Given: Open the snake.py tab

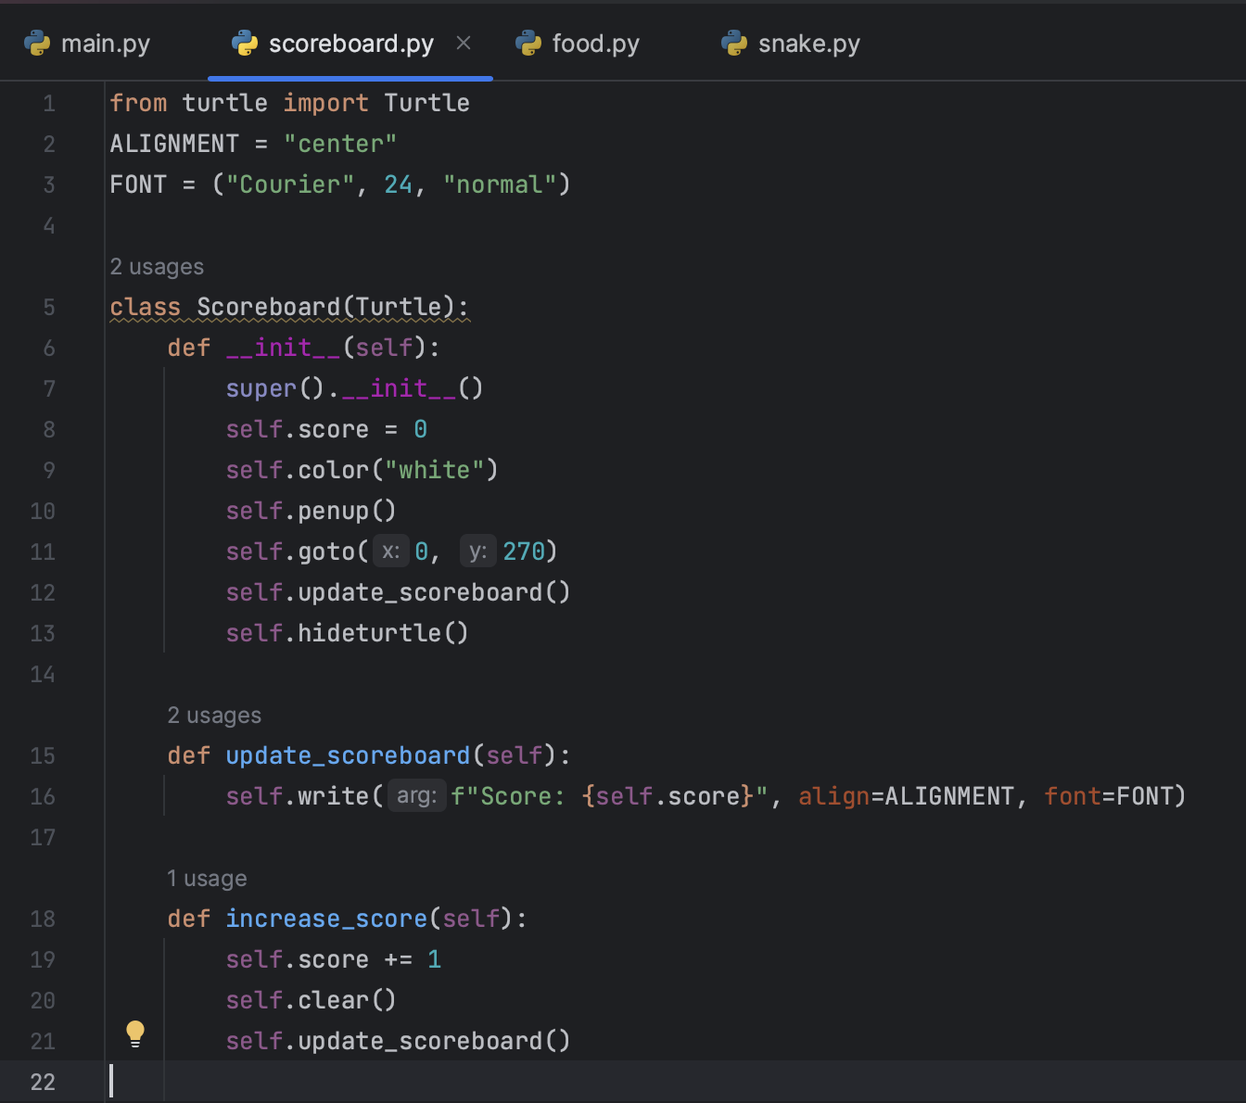Looking at the screenshot, I should tap(791, 44).
